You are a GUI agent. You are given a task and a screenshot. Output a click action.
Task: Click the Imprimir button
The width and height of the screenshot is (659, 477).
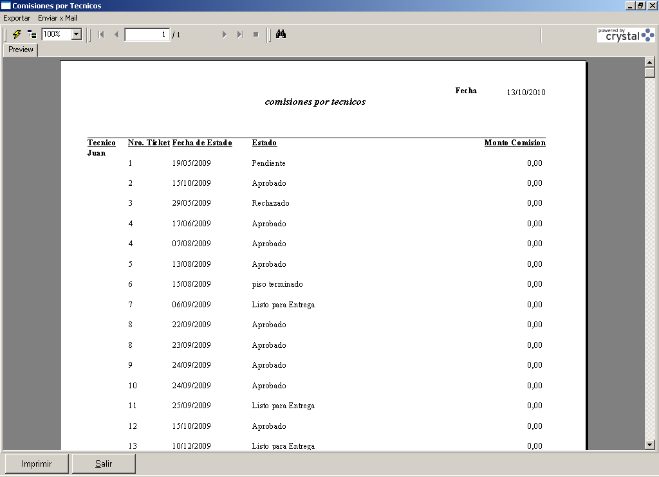tap(37, 464)
